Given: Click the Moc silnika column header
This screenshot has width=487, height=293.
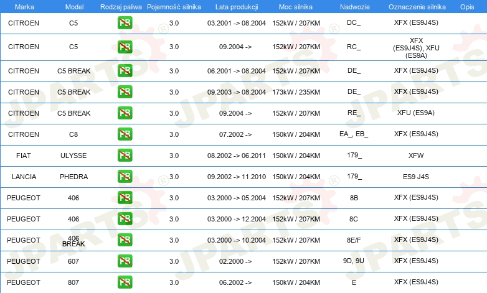Looking at the screenshot, I should pyautogui.click(x=296, y=7).
